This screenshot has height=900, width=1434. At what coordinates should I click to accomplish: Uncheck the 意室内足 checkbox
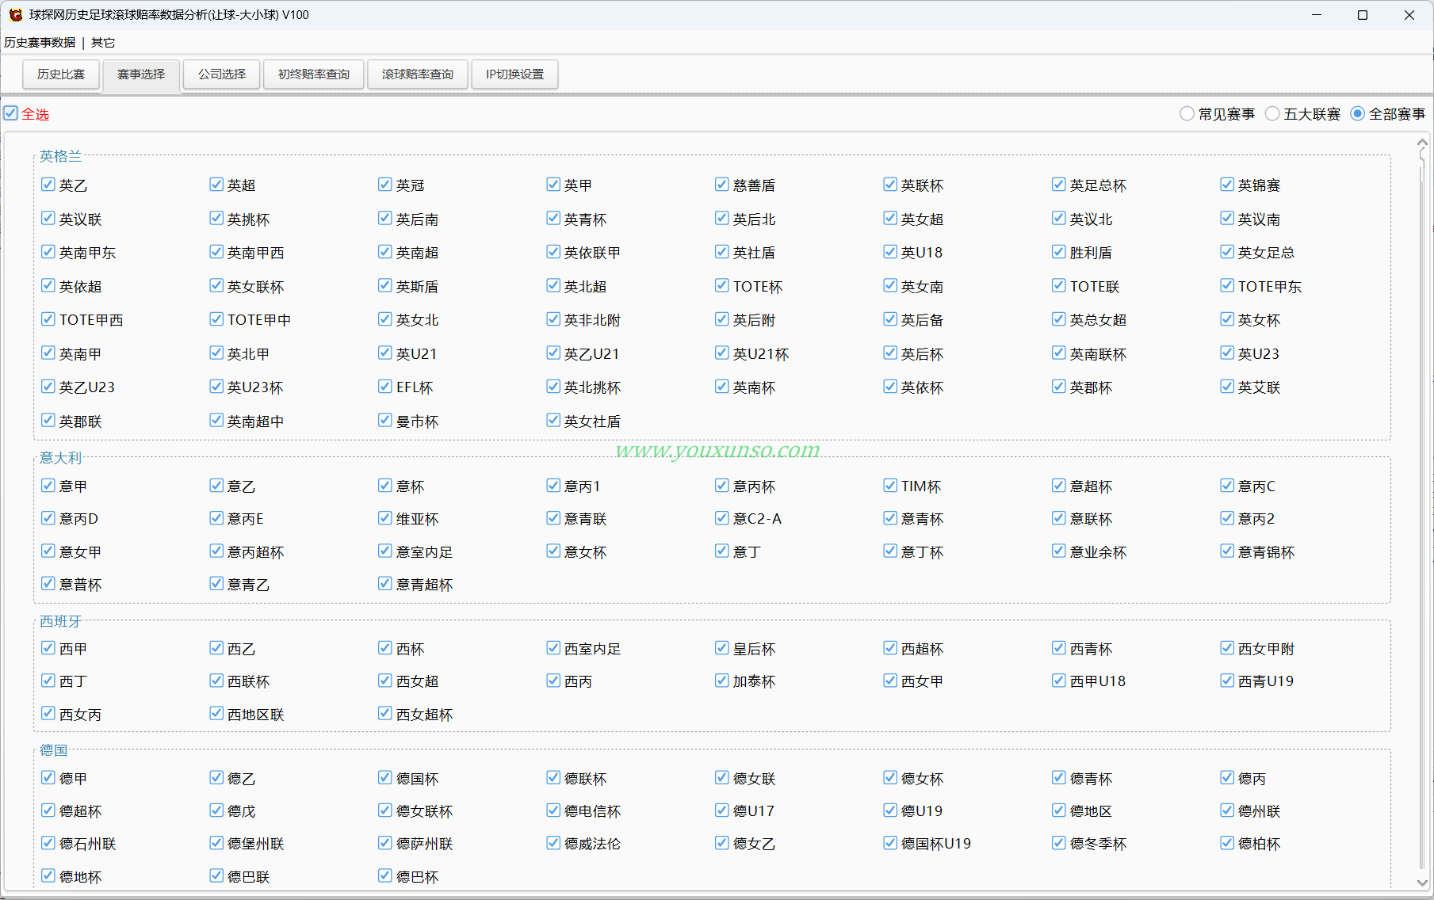(385, 551)
